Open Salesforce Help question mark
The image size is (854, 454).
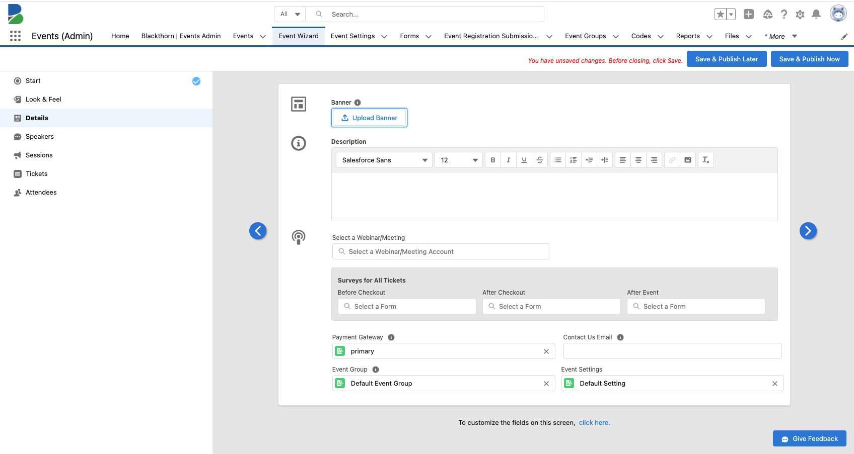(x=784, y=14)
